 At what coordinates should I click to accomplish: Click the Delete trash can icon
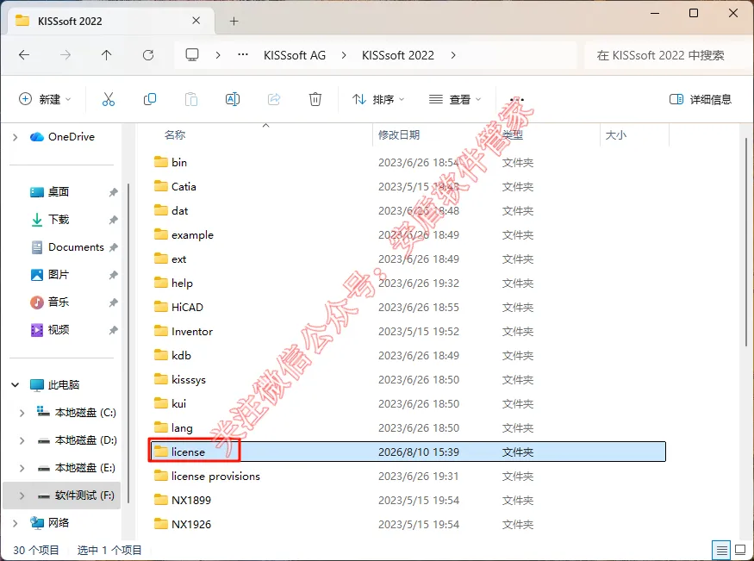click(315, 99)
